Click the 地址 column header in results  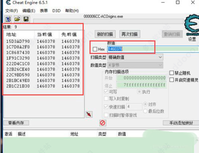[x=11, y=35]
